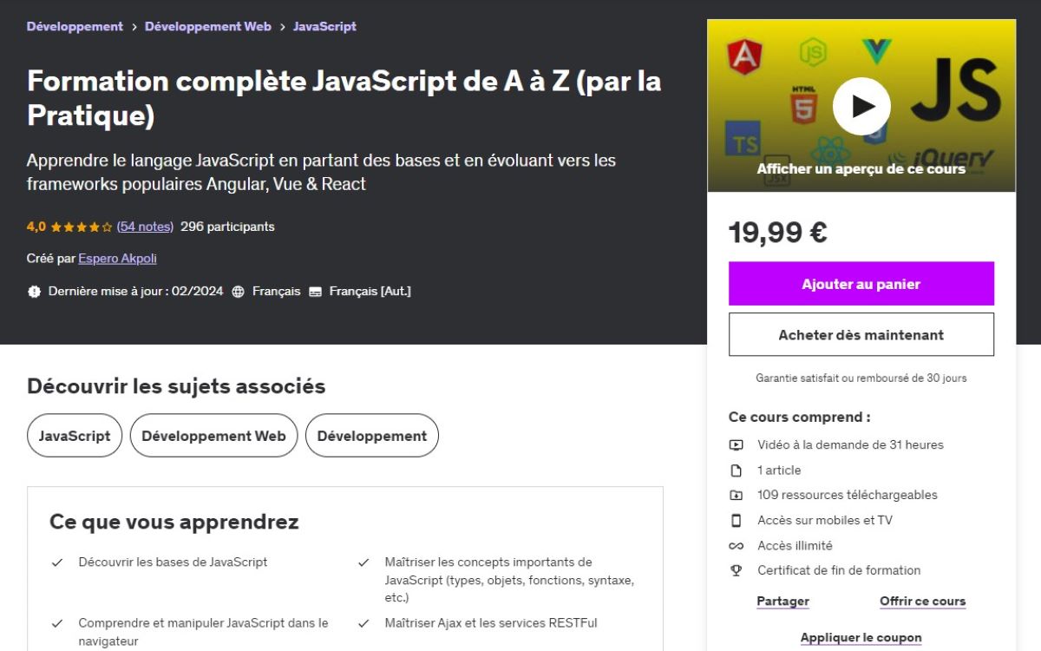Click the 'Partager' link
This screenshot has height=651, width=1041.
[782, 601]
